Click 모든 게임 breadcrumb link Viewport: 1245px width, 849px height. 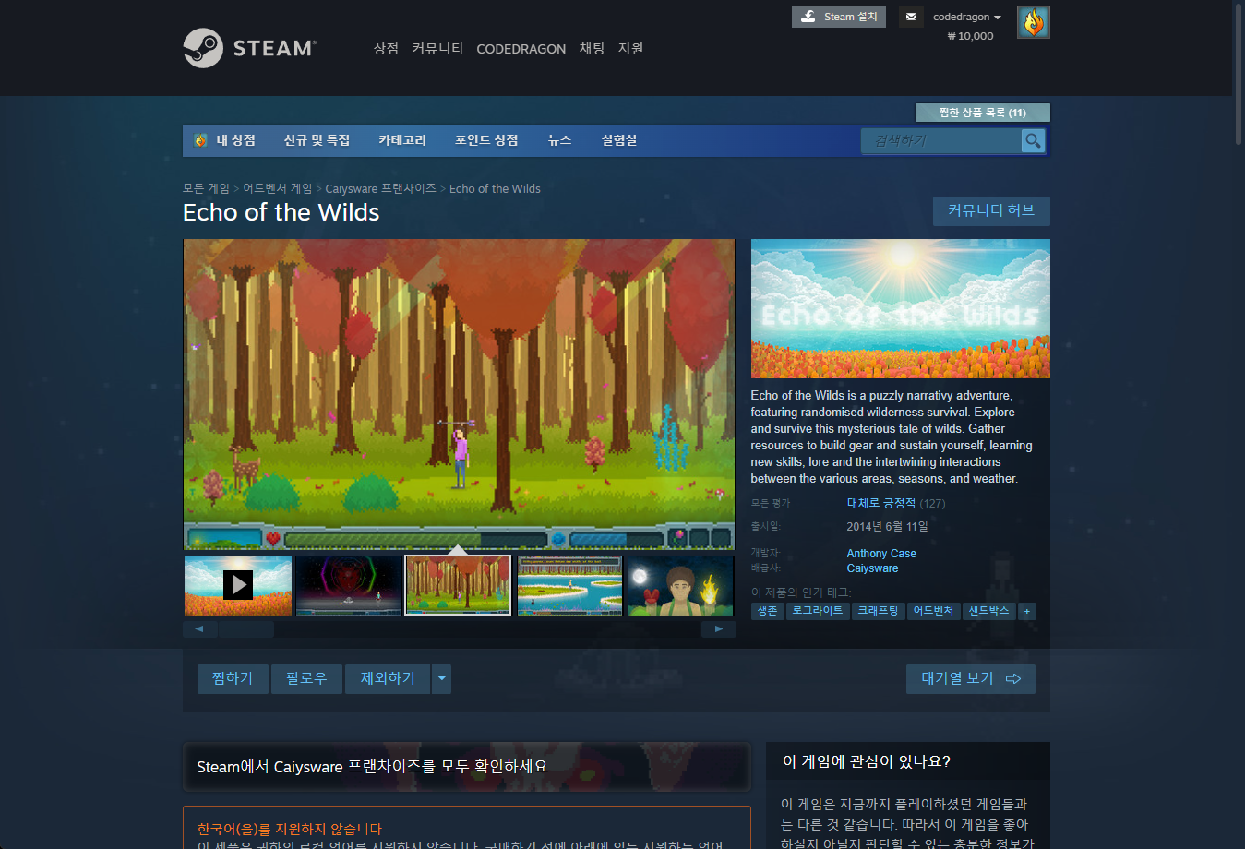click(206, 188)
